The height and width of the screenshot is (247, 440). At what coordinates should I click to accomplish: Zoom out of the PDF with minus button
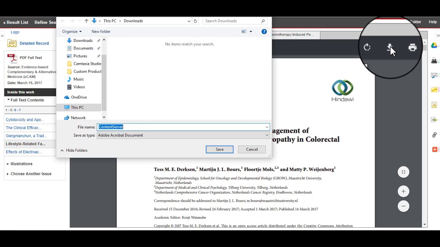404,206
